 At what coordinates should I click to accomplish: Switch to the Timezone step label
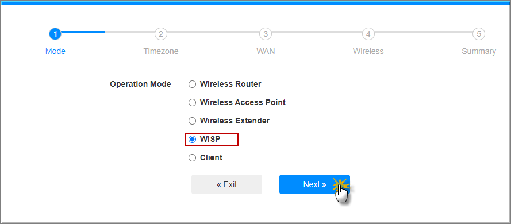tap(161, 52)
